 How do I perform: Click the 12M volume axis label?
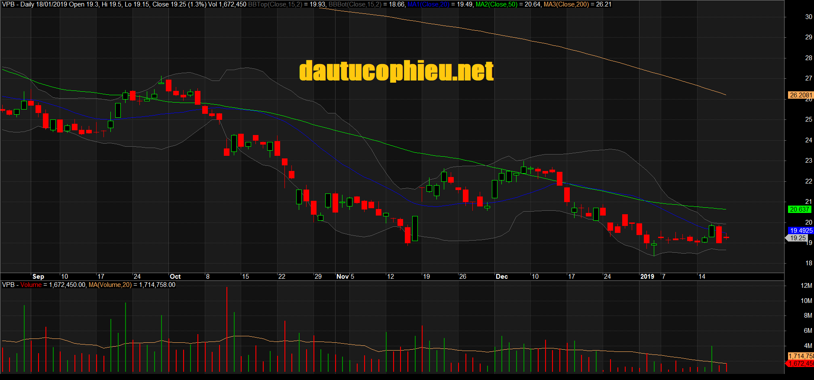(807, 286)
